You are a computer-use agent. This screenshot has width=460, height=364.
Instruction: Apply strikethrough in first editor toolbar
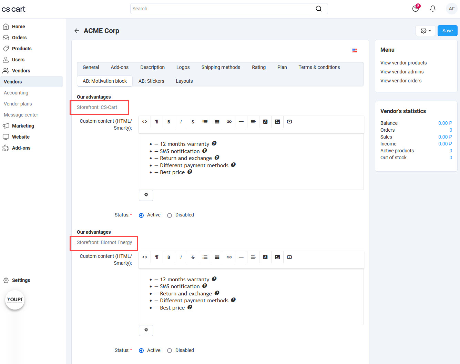click(193, 122)
